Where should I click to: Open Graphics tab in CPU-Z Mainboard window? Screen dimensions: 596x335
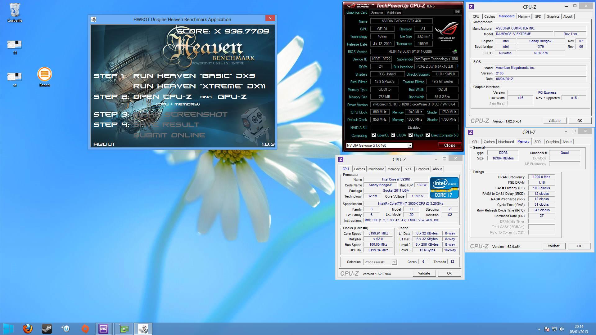(x=553, y=16)
